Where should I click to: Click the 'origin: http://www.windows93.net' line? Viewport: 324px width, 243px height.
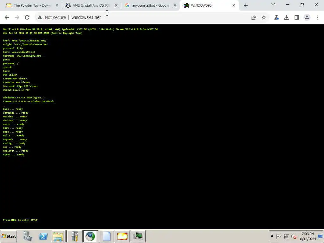(25, 44)
